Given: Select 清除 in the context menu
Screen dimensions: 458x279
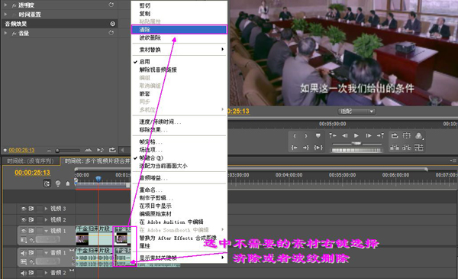Looking at the screenshot, I should click(x=179, y=30).
